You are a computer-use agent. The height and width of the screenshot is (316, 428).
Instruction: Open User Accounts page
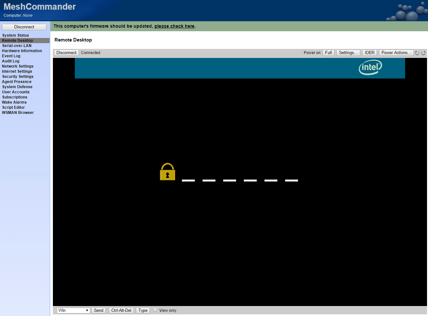point(16,92)
